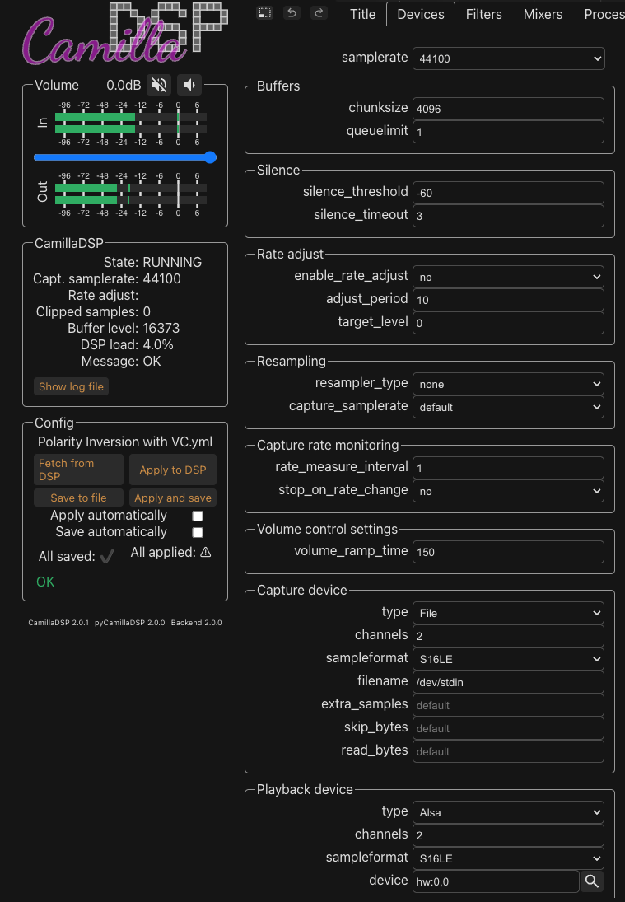Open the partially visible Processors tab
Screen dimensions: 625x902
coord(604,14)
